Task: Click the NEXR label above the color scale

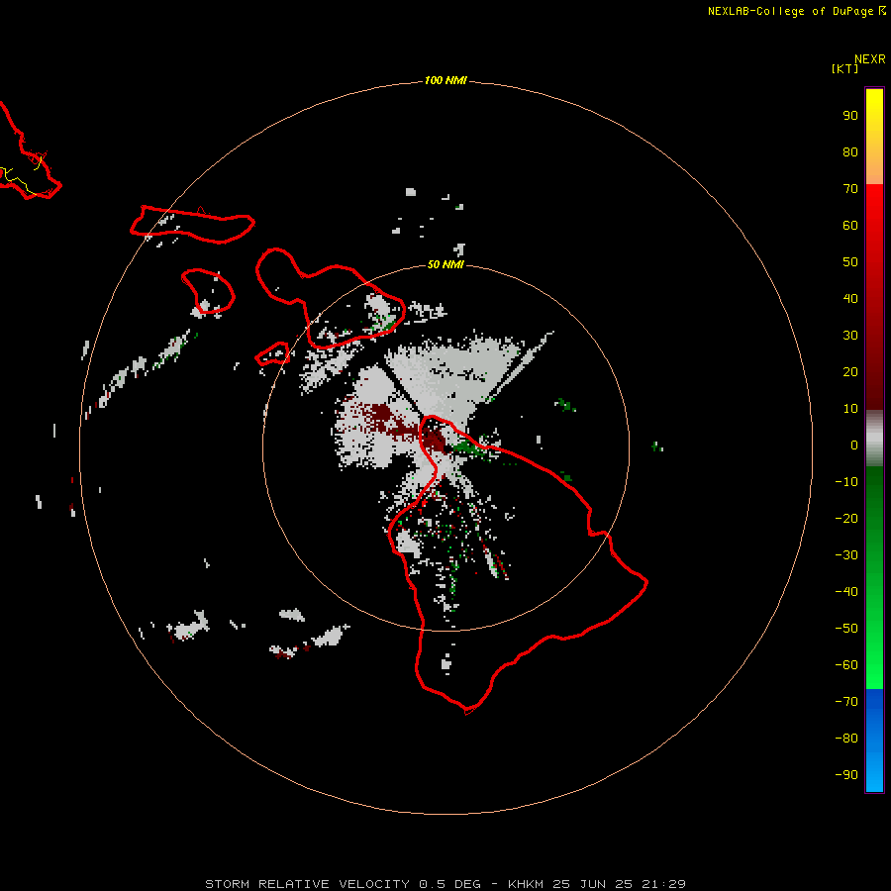Action: 870,59
